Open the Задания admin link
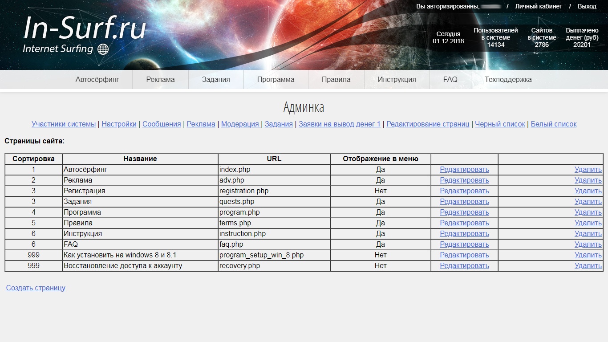The width and height of the screenshot is (608, 342). pos(279,124)
